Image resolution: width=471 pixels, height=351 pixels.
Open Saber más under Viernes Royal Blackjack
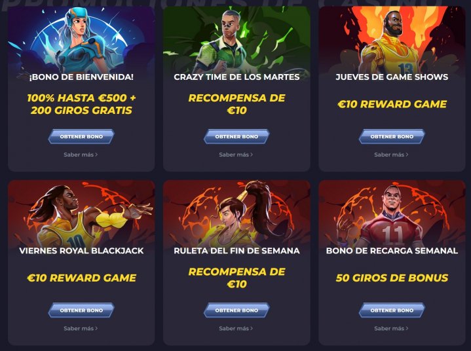81,329
